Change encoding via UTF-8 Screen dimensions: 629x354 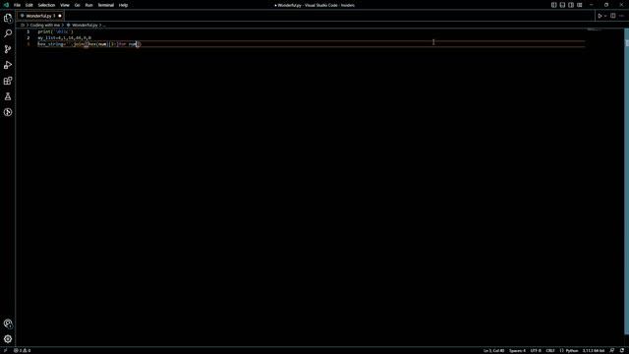click(x=536, y=350)
